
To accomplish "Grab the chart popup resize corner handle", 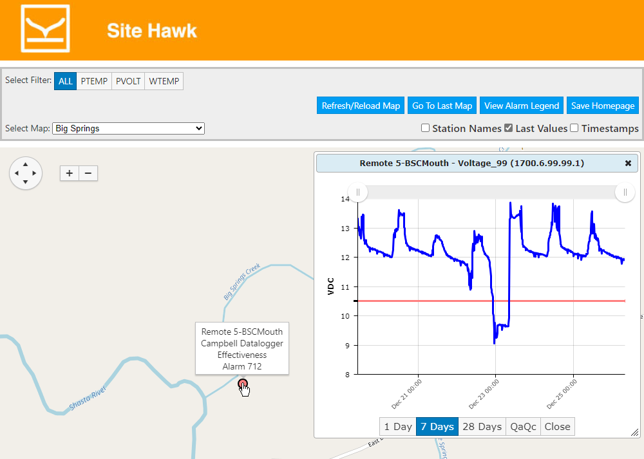I will pyautogui.click(x=634, y=433).
